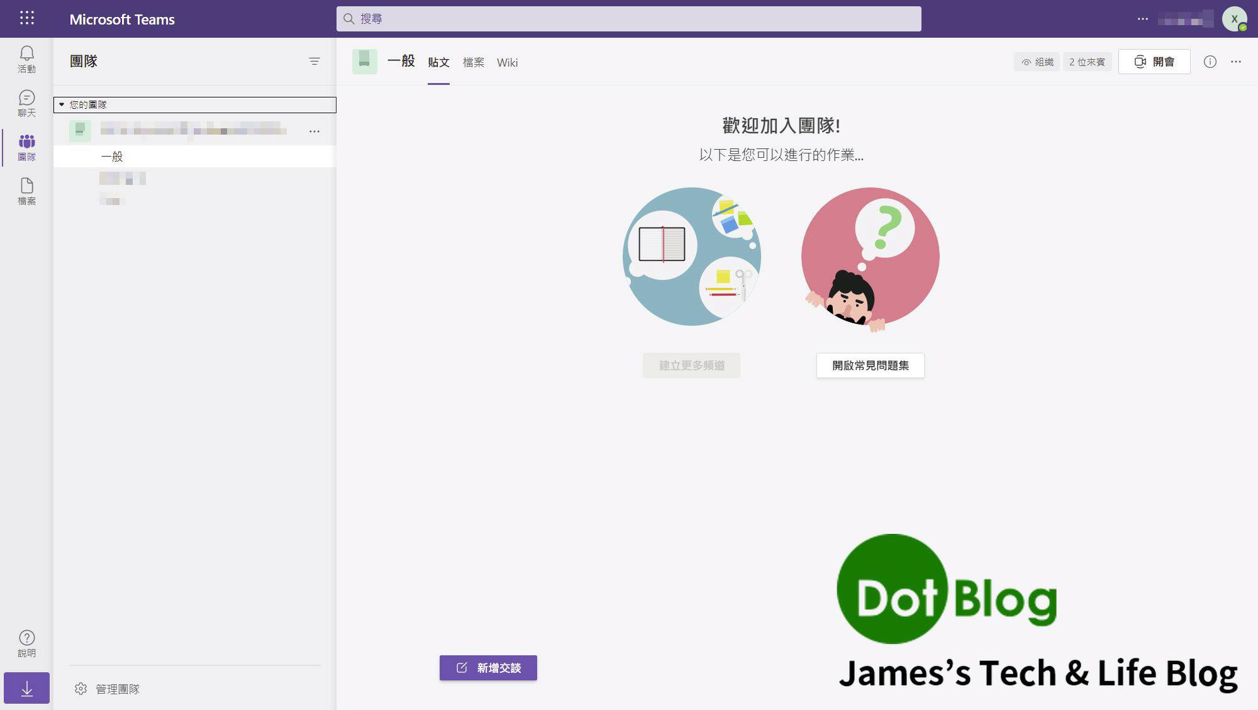
Task: Open the Files icon in sidebar
Action: 26,191
